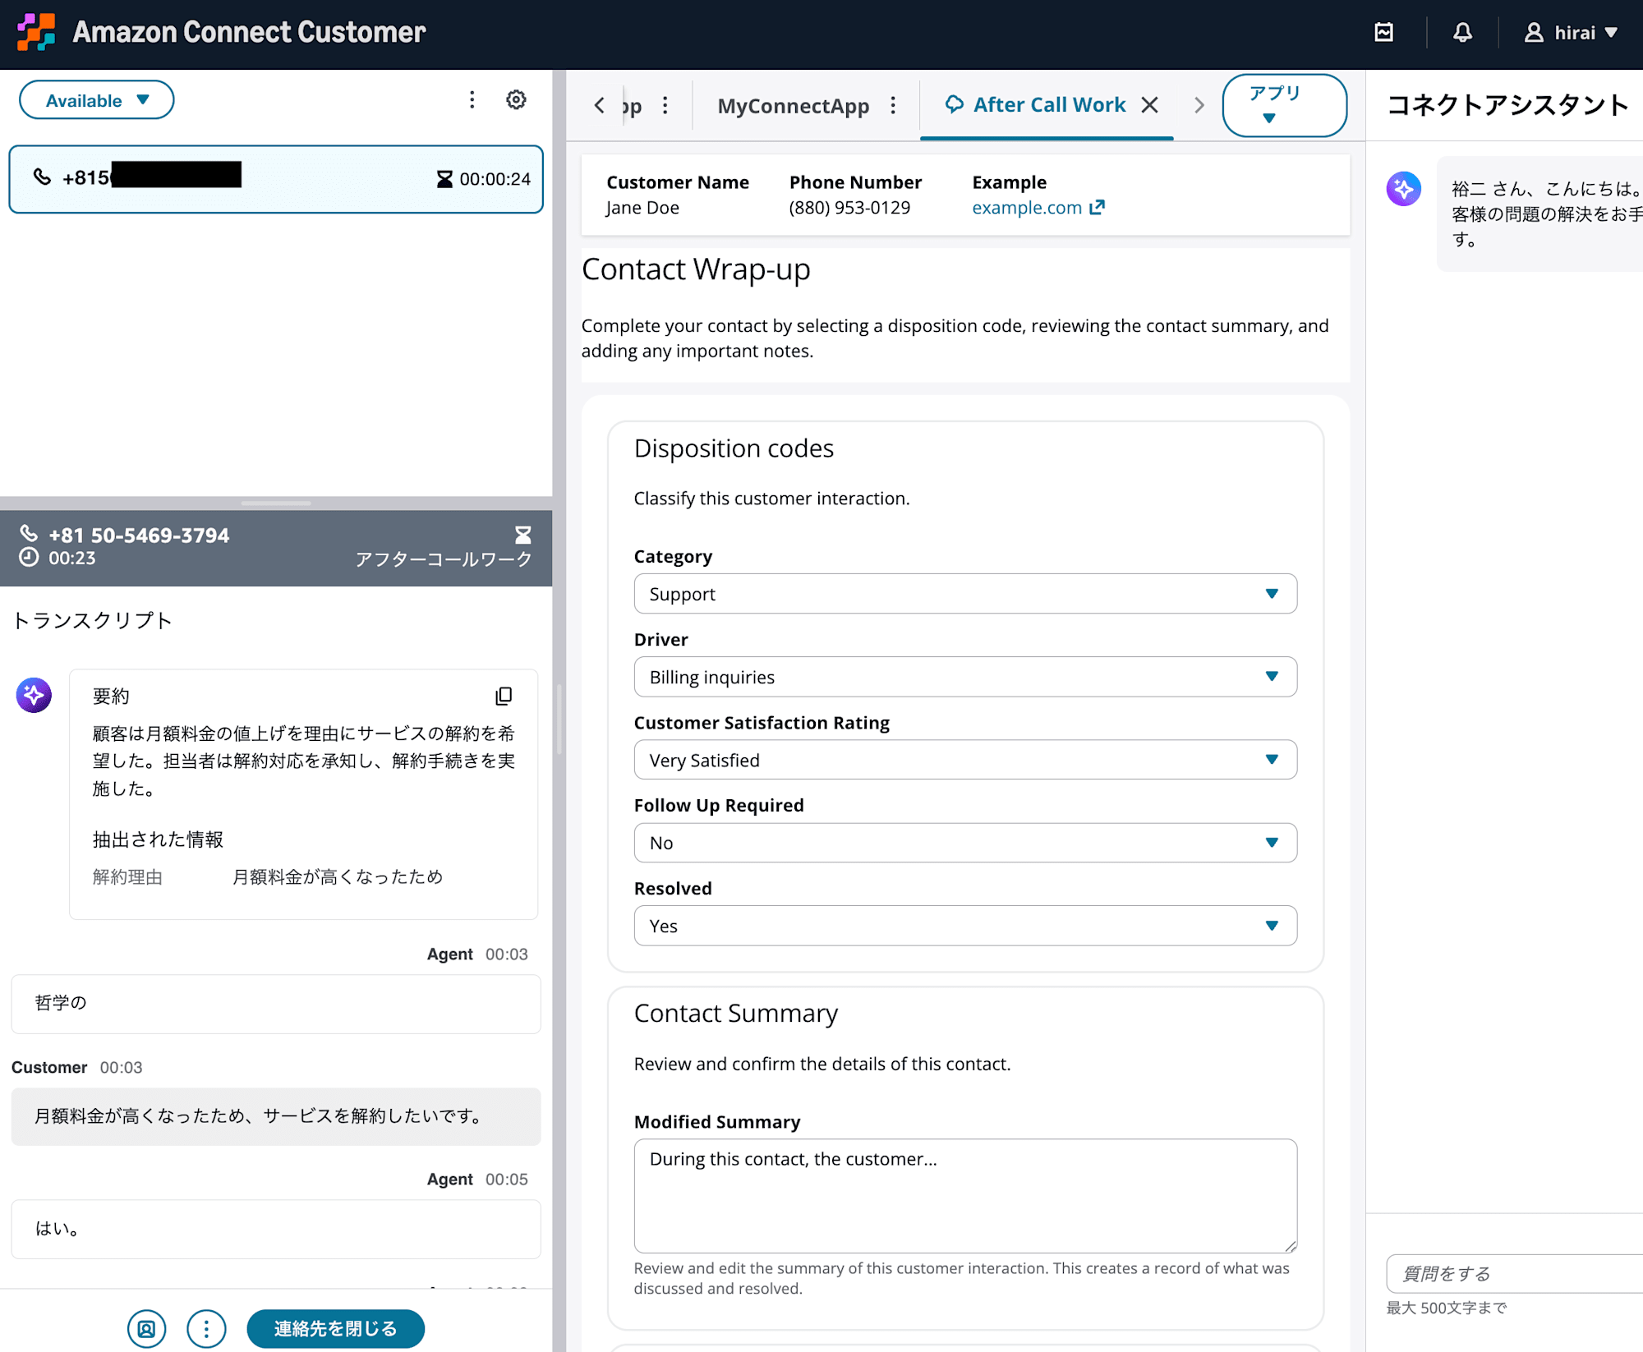Click the Amazon Connect logo icon
The image size is (1643, 1352).
[37, 32]
